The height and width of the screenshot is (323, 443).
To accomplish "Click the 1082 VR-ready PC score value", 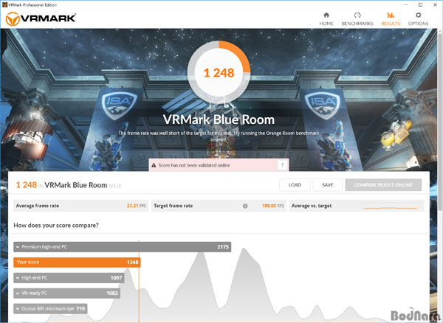I will (112, 293).
